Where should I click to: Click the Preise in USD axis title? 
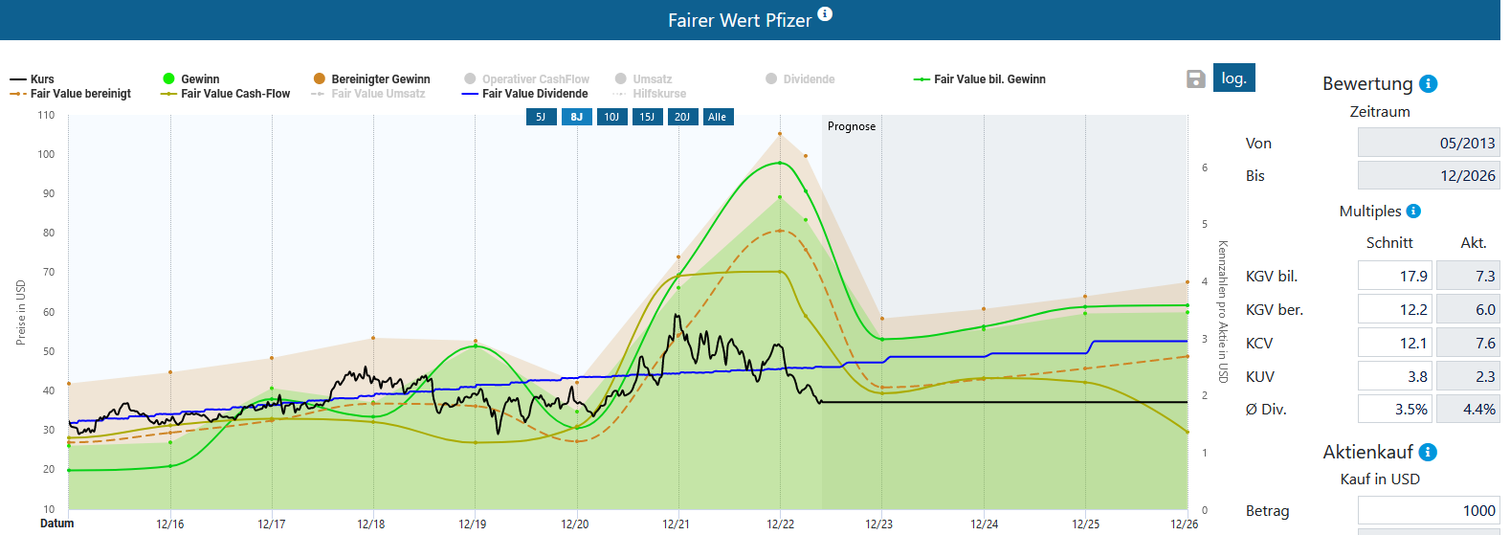[21, 313]
